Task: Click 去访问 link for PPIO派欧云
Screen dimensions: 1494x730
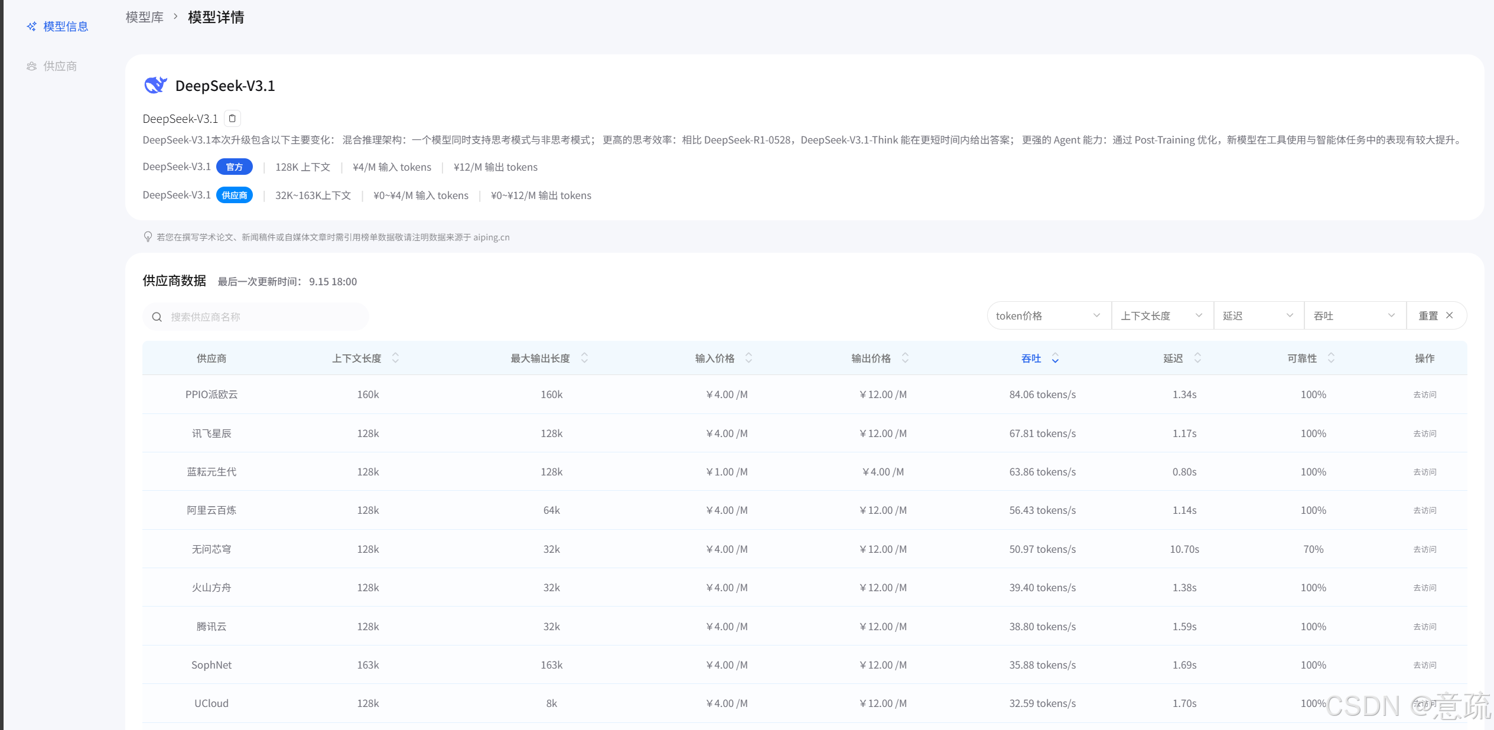Action: tap(1424, 395)
